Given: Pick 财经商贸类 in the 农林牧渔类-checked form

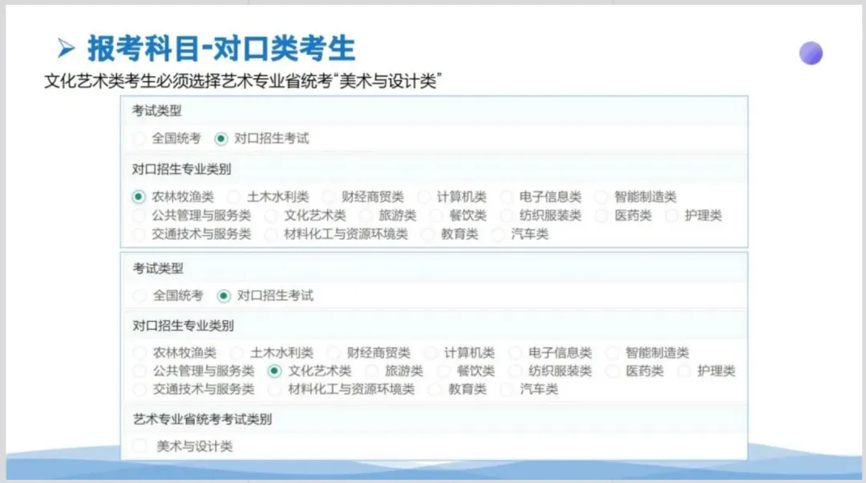Looking at the screenshot, I should coord(328,197).
